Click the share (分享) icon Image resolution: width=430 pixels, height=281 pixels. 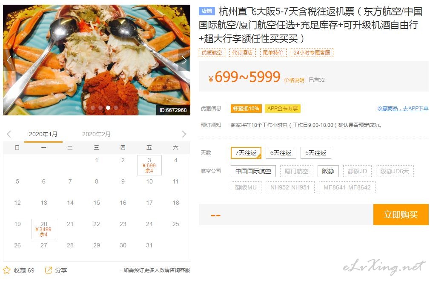[x=48, y=270]
